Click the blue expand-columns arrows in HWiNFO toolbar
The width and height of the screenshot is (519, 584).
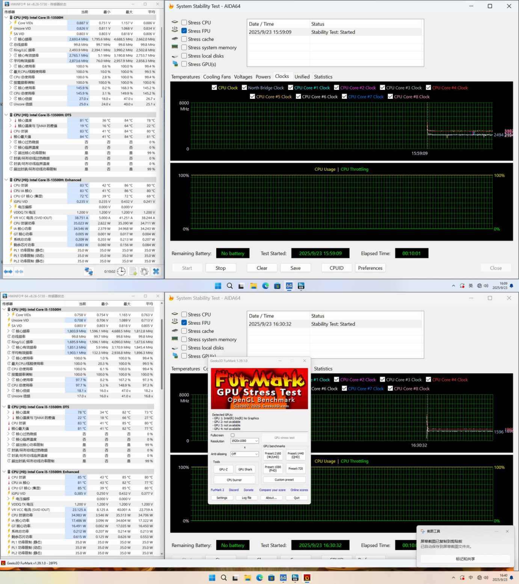[x=8, y=271]
